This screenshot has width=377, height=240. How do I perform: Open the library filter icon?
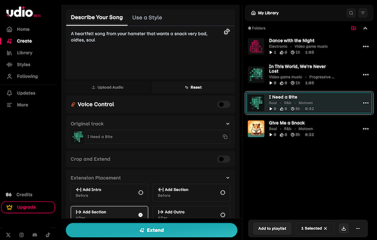pyautogui.click(x=364, y=13)
